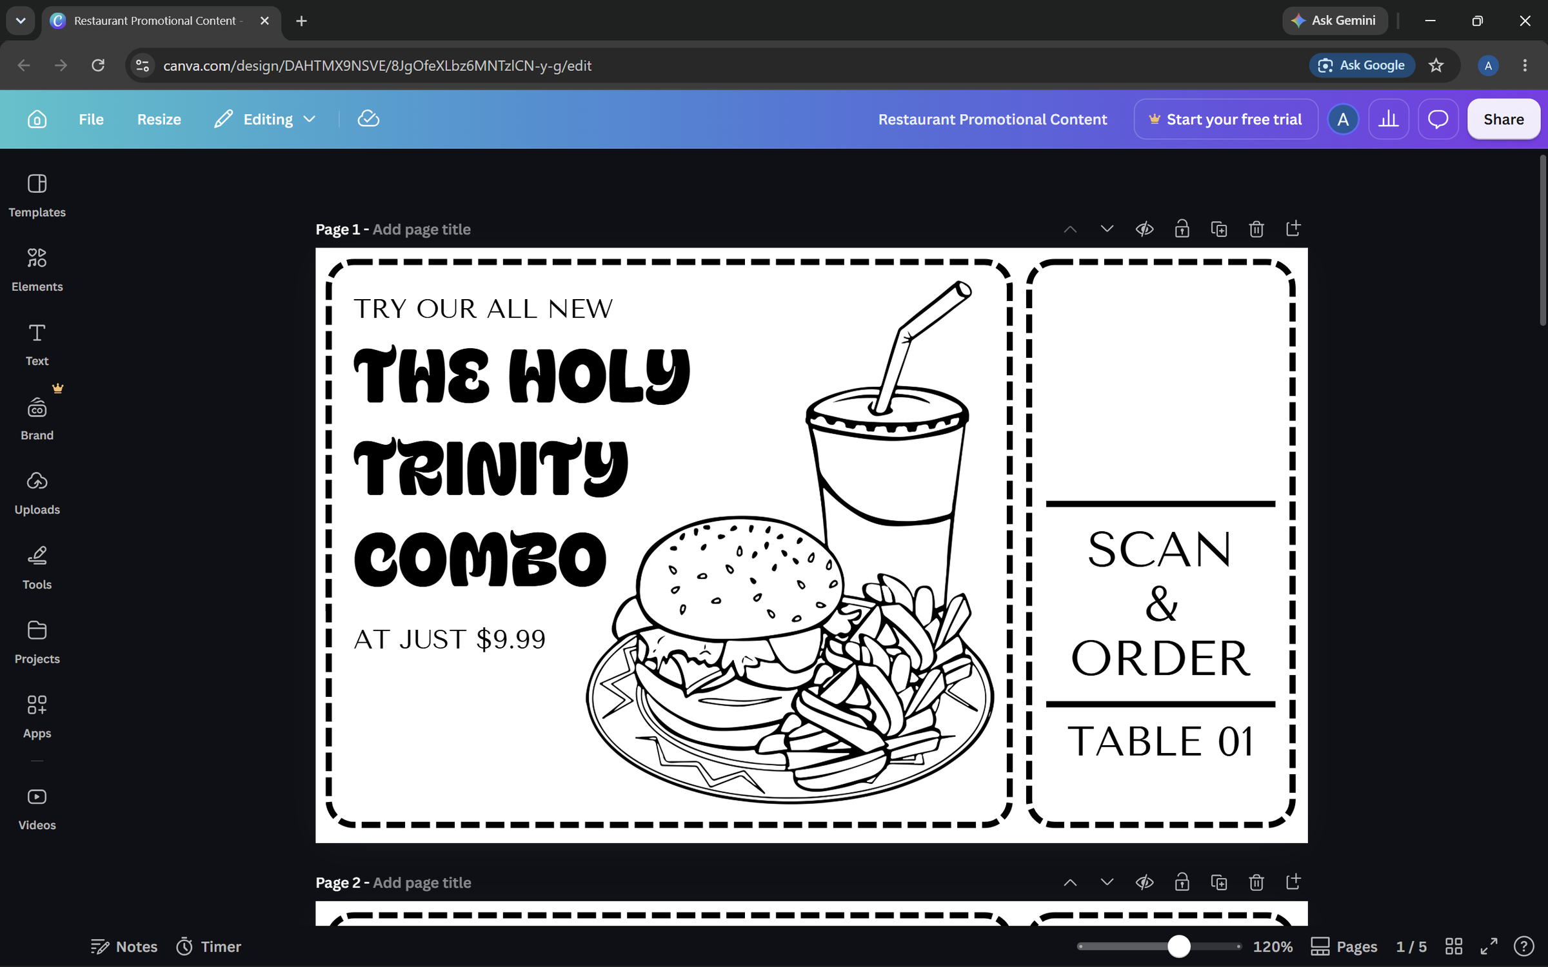Image resolution: width=1548 pixels, height=967 pixels.
Task: Open the Timer tool
Action: 209,946
